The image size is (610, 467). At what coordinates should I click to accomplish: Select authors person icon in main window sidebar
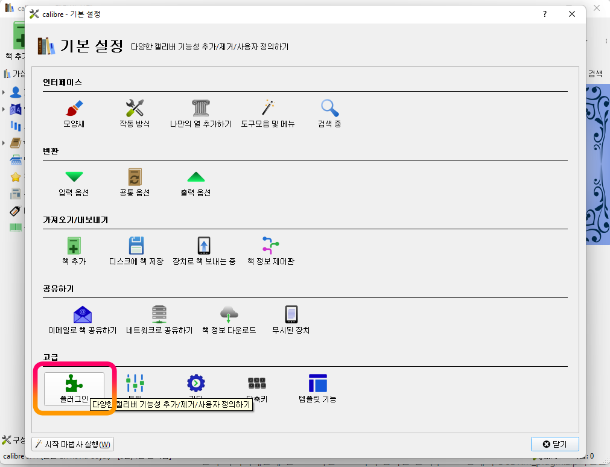point(16,92)
